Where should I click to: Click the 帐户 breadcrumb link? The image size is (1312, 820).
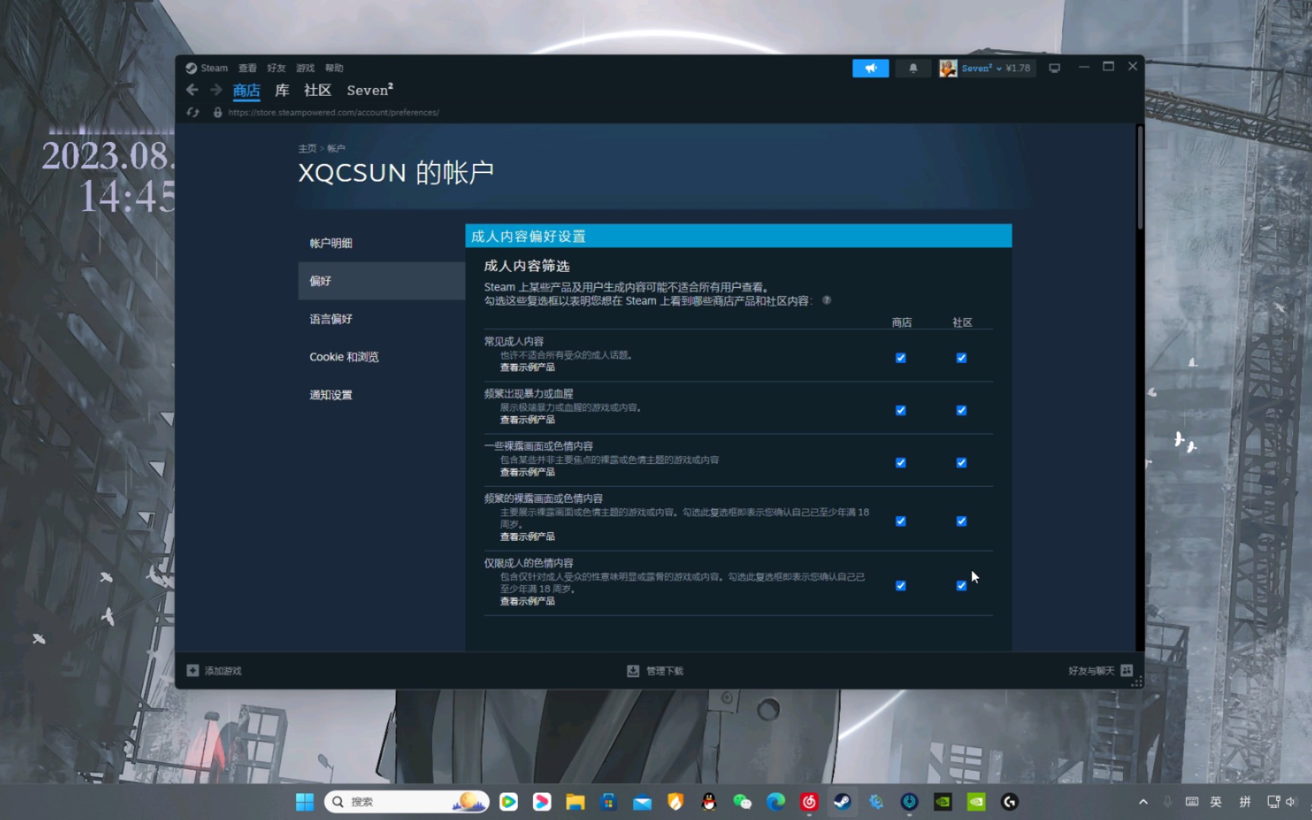[336, 149]
